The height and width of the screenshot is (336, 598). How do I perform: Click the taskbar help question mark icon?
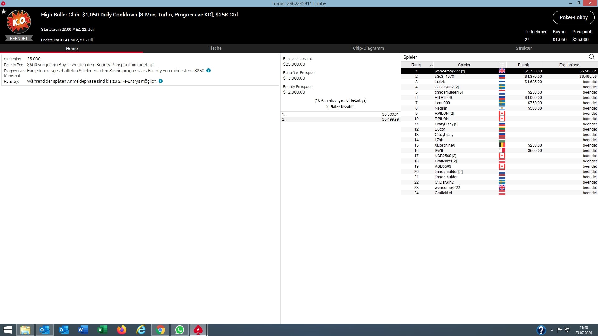pos(541,330)
